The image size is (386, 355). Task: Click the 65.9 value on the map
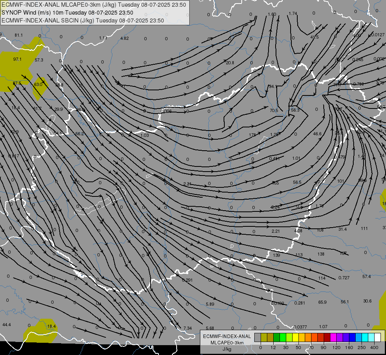(322, 302)
